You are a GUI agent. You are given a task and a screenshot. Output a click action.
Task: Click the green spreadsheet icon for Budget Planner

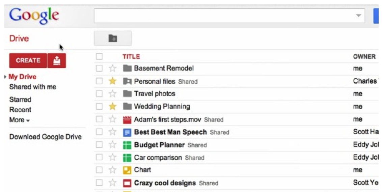click(127, 145)
